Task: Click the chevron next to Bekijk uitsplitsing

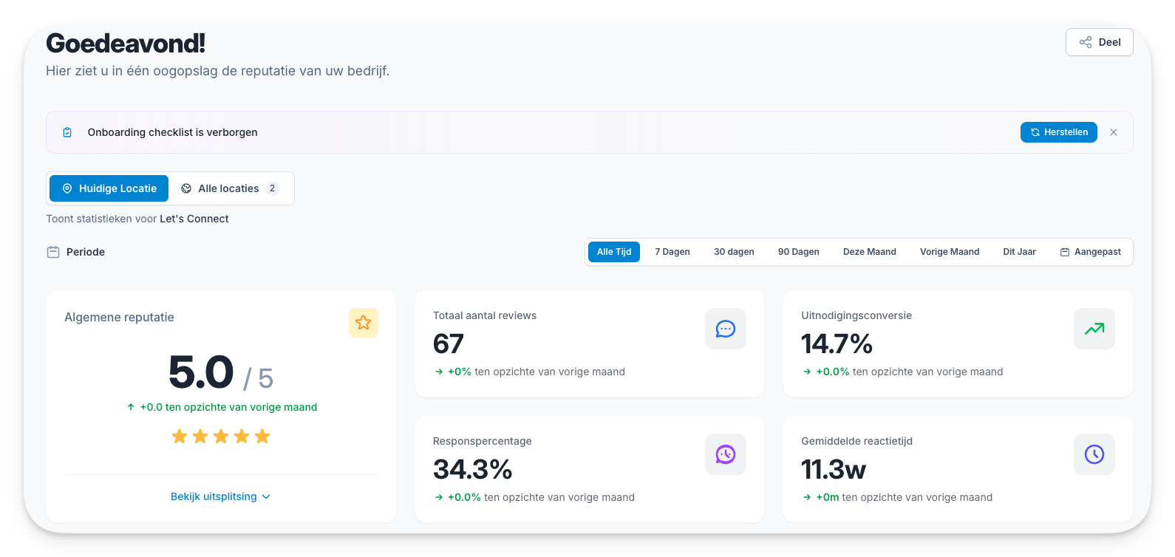Action: pyautogui.click(x=266, y=496)
